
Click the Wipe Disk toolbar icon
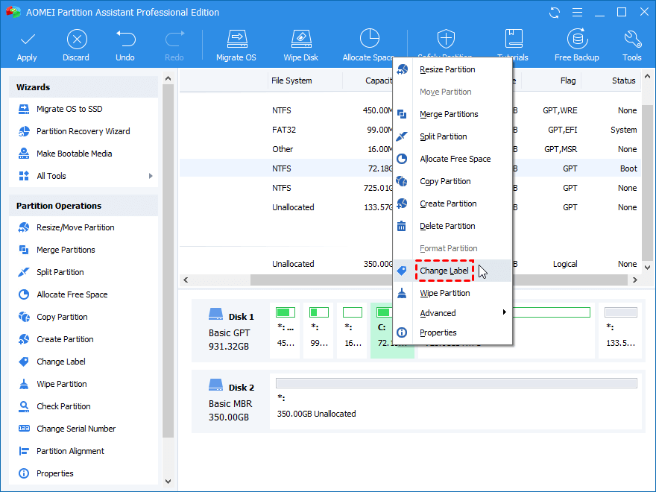tap(301, 39)
